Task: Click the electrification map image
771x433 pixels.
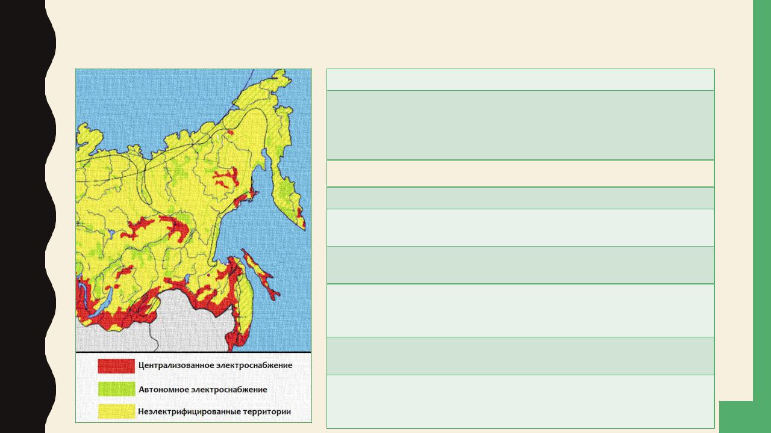Action: pos(193,245)
